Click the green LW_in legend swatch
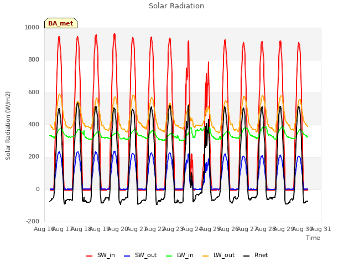 coord(169,256)
